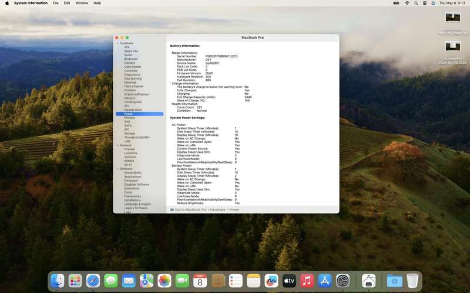The width and height of the screenshot is (470, 293).
Task: Open Finder from the Dock
Action: [x=57, y=281]
